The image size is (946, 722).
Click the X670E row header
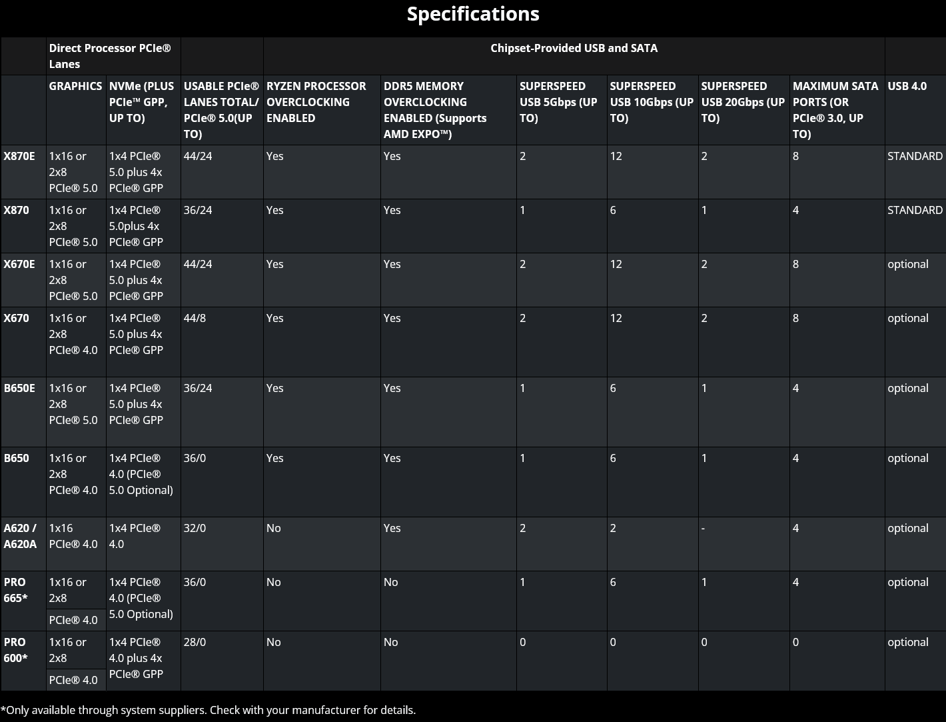19,264
